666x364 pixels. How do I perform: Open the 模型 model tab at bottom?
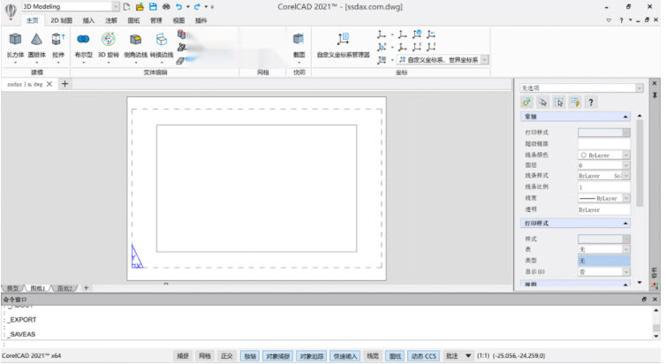tap(12, 288)
